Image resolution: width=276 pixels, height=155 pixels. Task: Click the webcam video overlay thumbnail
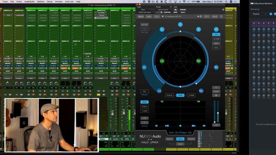(x=52, y=125)
